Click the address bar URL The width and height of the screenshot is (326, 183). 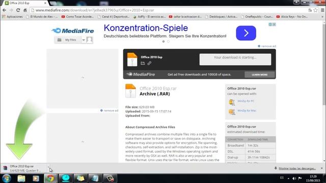tap(95, 10)
